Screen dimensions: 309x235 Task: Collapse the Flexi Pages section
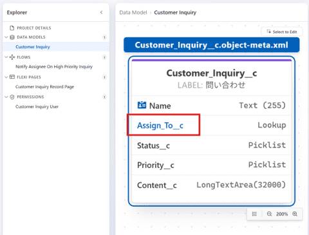(6, 77)
